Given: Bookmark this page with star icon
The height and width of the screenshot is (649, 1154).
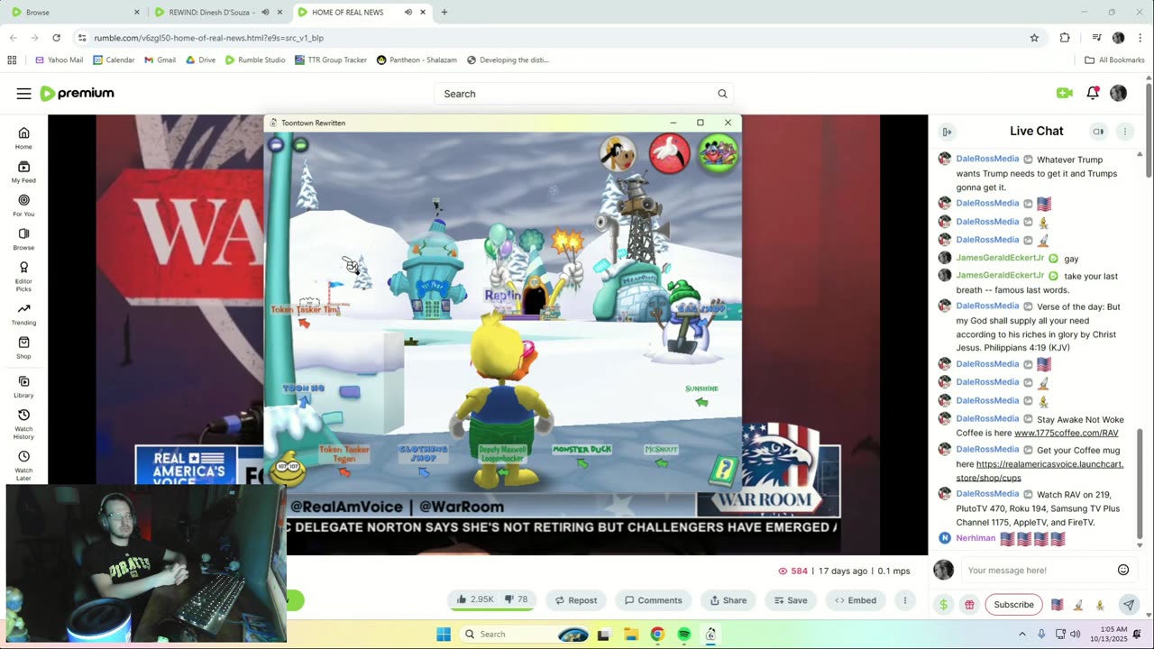Looking at the screenshot, I should point(1034,38).
